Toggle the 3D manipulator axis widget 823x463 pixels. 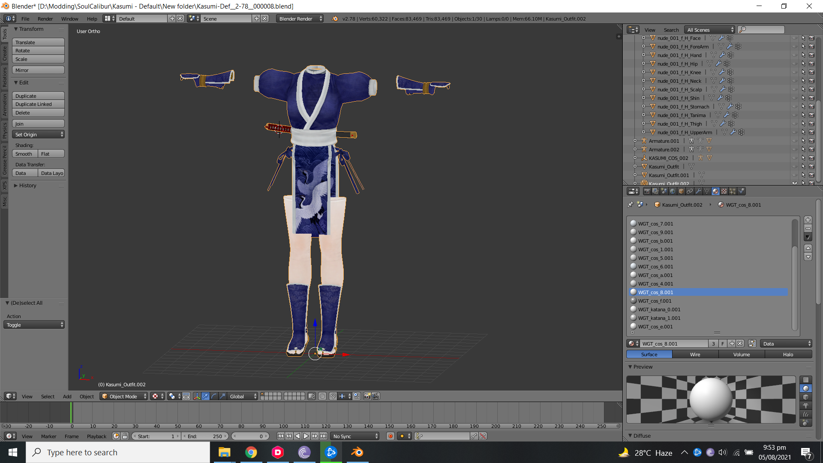click(x=197, y=397)
